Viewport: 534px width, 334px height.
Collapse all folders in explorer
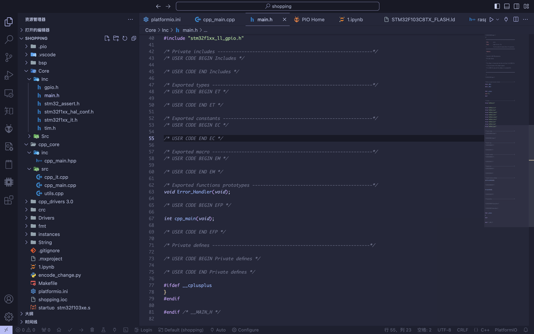[134, 39]
